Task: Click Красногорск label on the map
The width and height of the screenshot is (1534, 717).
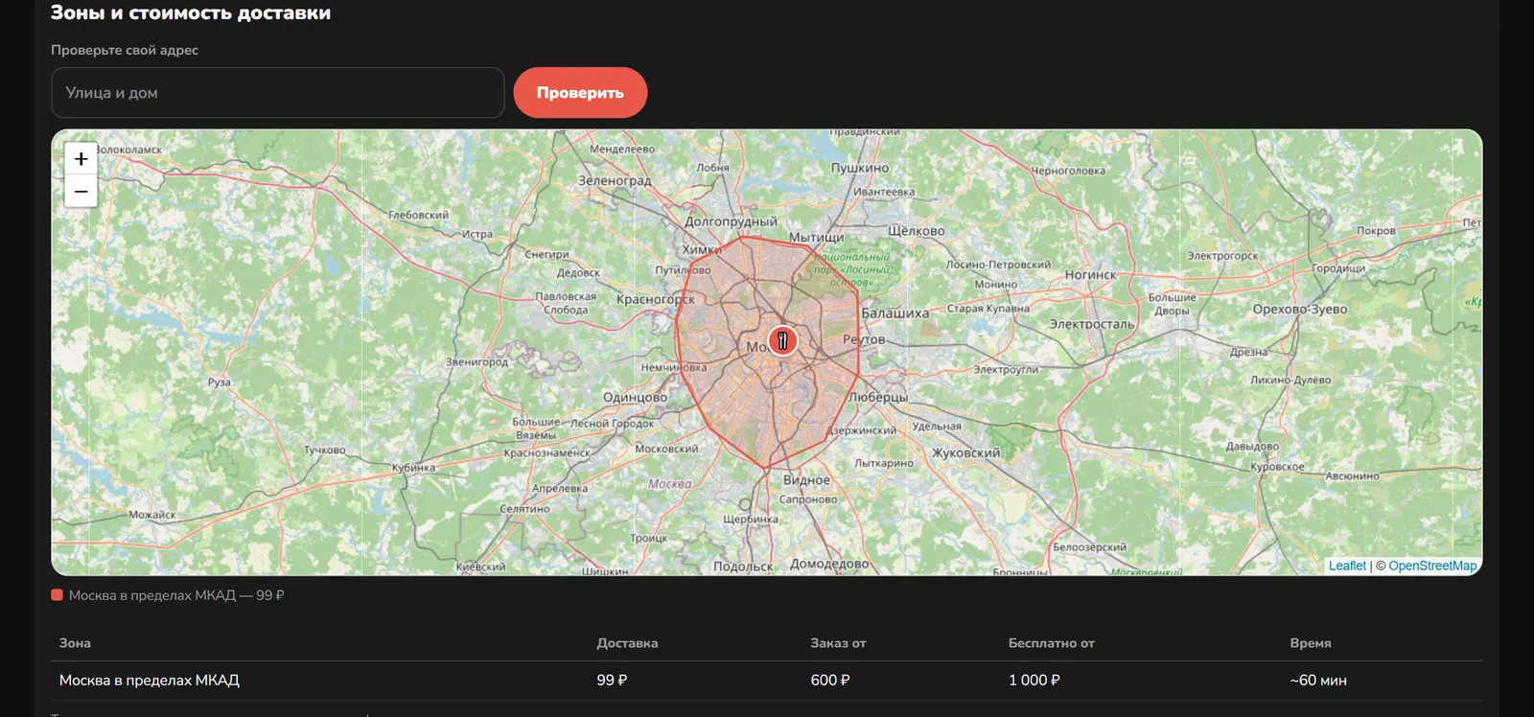Action: tap(656, 299)
